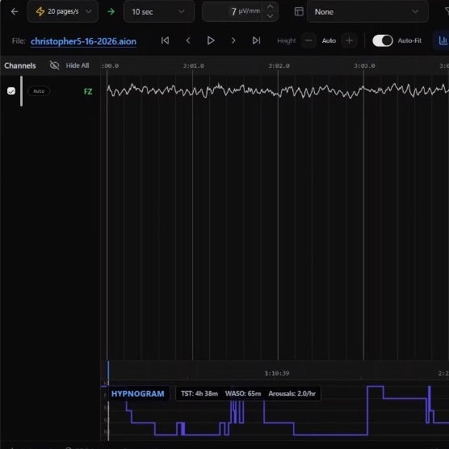Image resolution: width=449 pixels, height=449 pixels.
Task: Click the 1:10:39 overview timeline label
Action: [x=277, y=373]
